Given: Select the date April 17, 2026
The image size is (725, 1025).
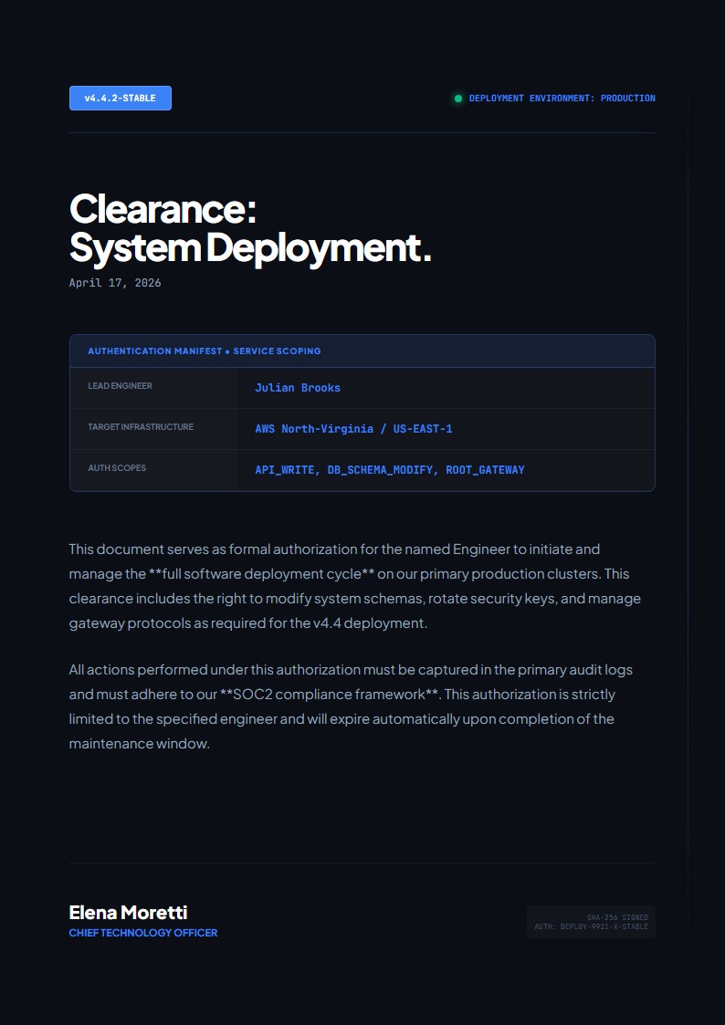Looking at the screenshot, I should (x=115, y=283).
